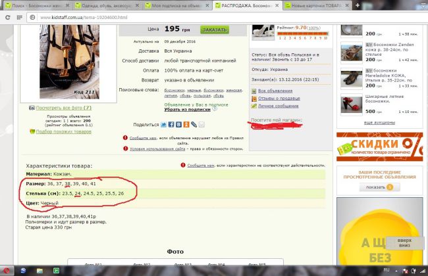Share listing via Twitter icon

click(165, 124)
